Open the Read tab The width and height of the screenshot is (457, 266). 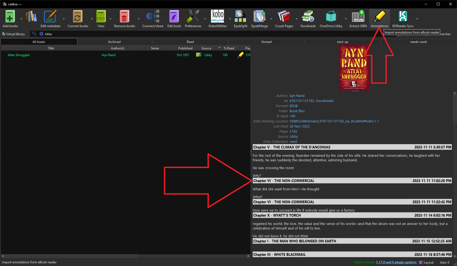click(190, 42)
